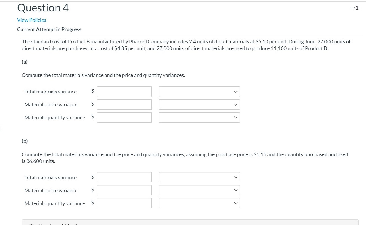Open the dropdown beside Total materials variance in part (b)
The height and width of the screenshot is (225, 366).
(x=199, y=177)
